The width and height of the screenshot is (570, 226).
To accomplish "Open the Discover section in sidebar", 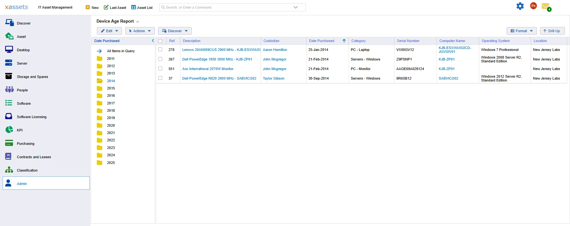I will coord(24,23).
